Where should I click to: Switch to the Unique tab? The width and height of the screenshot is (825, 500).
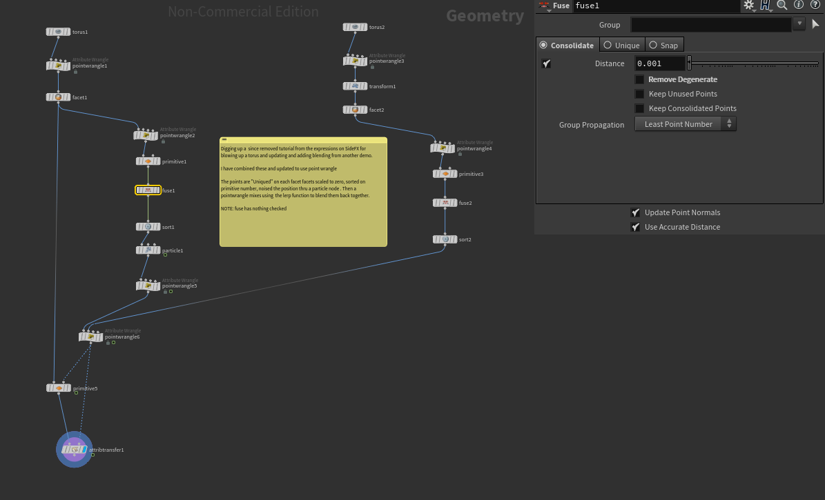click(x=621, y=46)
